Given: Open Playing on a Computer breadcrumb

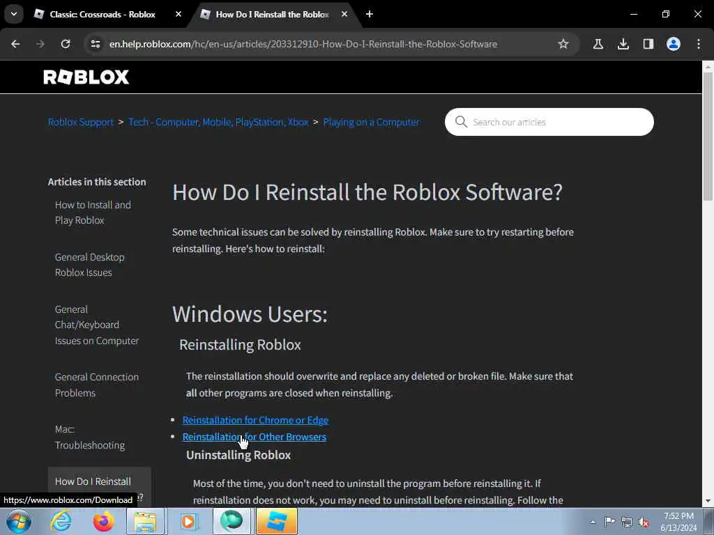Looking at the screenshot, I should (x=371, y=122).
